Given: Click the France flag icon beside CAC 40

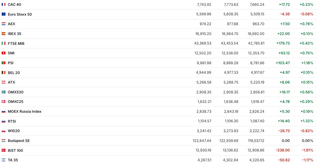Looking at the screenshot, I should coord(4,4).
